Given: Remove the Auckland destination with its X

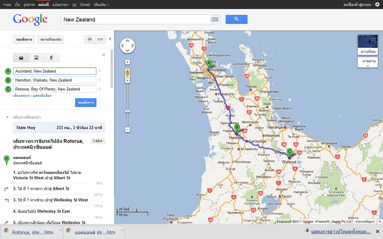Looking at the screenshot, I should pyautogui.click(x=99, y=71).
